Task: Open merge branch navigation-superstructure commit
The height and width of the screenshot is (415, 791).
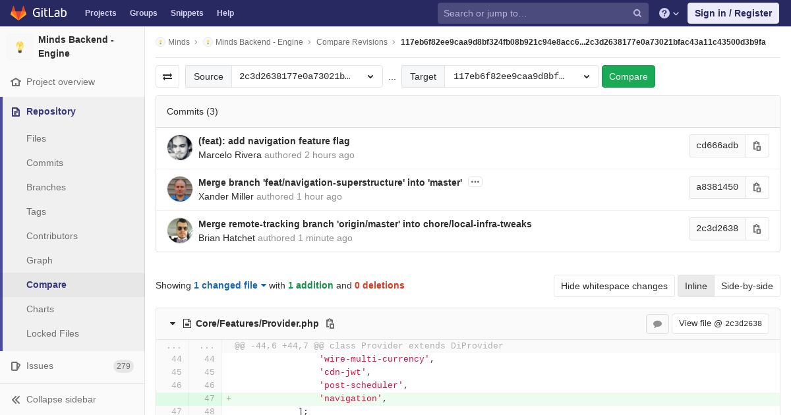Action: tap(330, 182)
